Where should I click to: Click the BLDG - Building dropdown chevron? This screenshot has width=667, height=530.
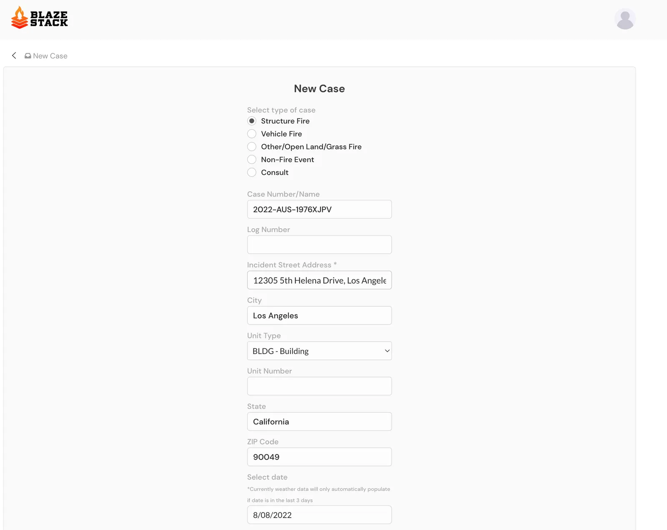(386, 351)
